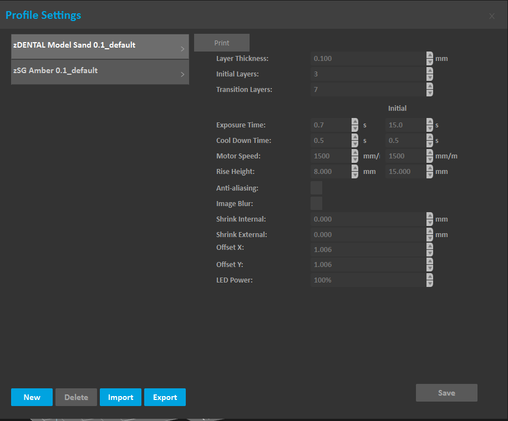Increase Shrink External value
This screenshot has width=508, height=421.
coord(430,232)
